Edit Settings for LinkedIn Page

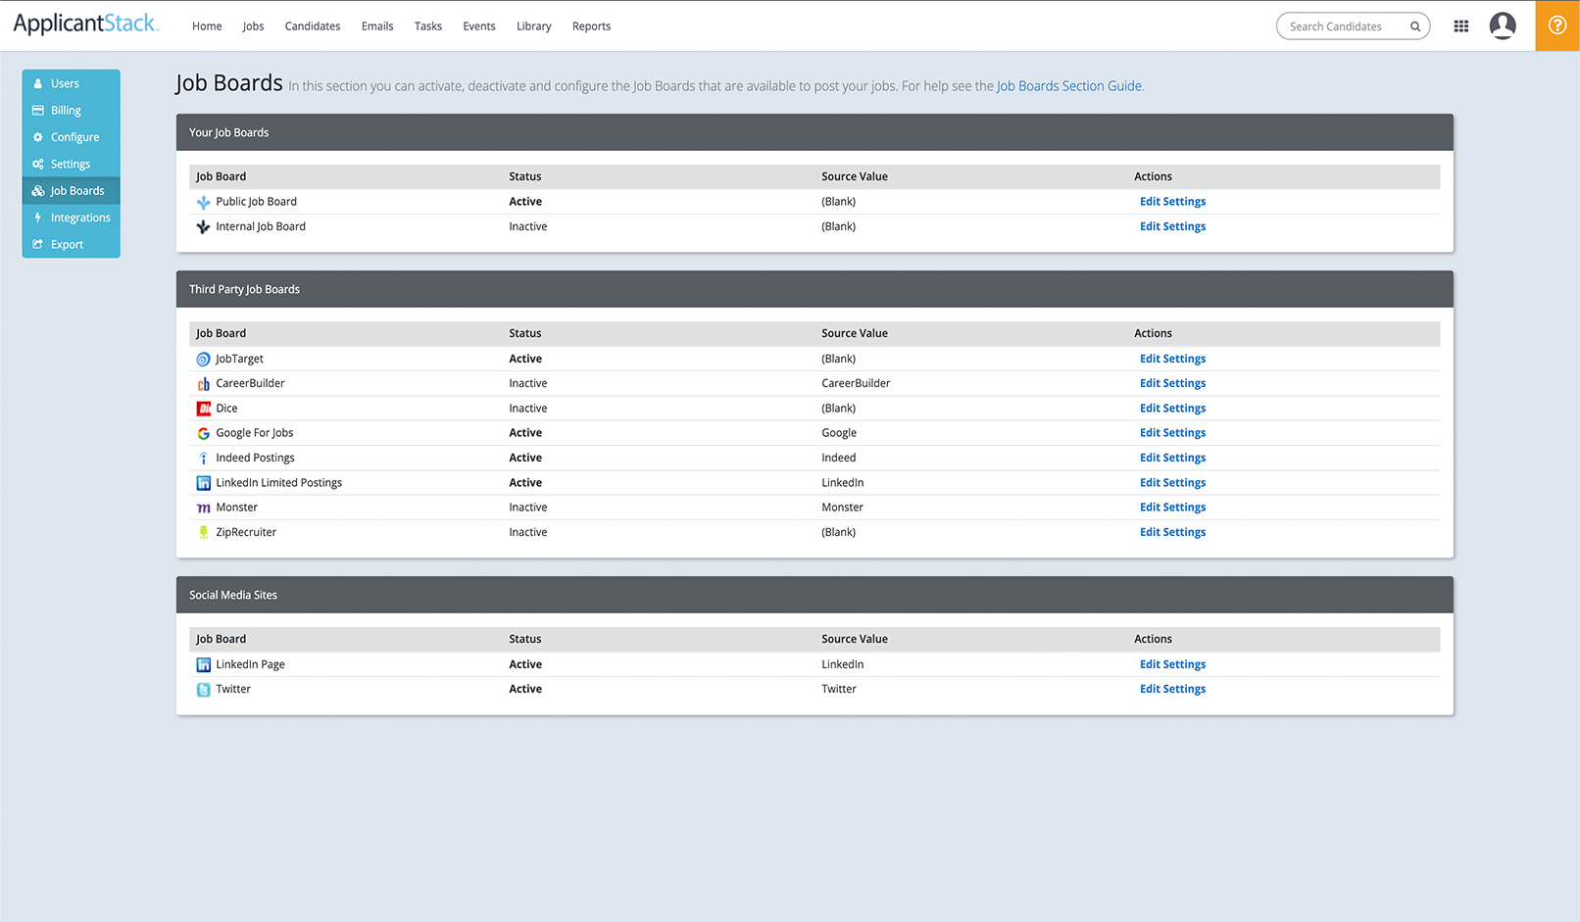pos(1172,664)
